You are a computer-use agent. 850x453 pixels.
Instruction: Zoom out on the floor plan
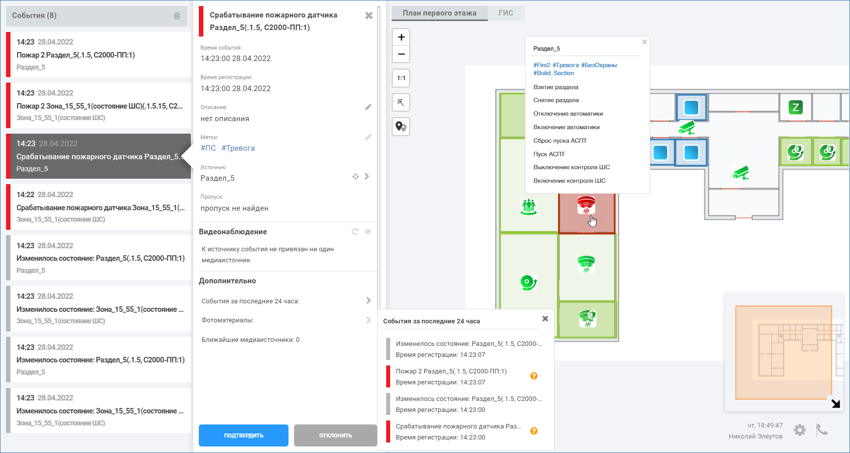[401, 54]
